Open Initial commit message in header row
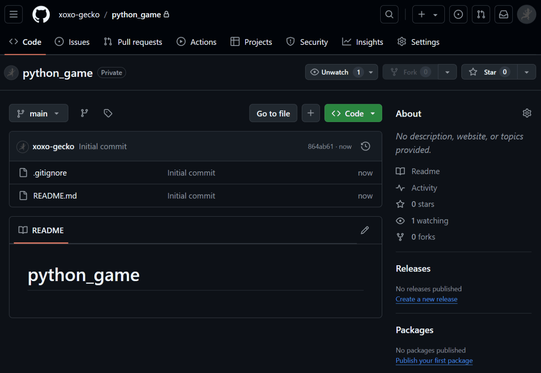The width and height of the screenshot is (541, 373). 103,147
